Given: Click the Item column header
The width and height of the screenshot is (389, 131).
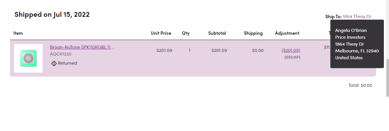Looking at the screenshot, I should click(18, 33).
